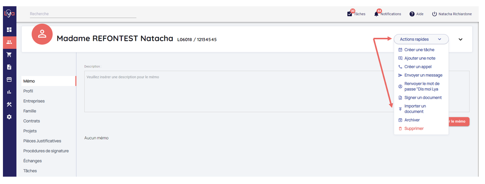485x184 pixels.
Task: Click the tools wrench icon in sidebar
Action: pos(9,104)
